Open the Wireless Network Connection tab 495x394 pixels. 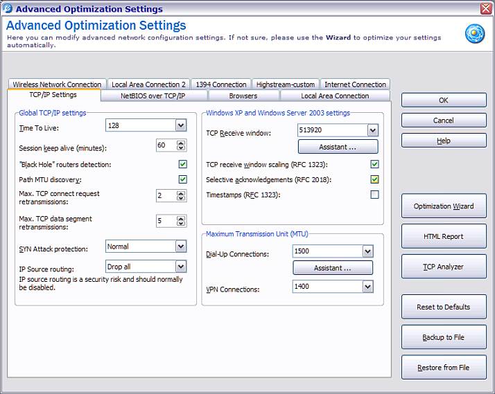[x=57, y=84]
